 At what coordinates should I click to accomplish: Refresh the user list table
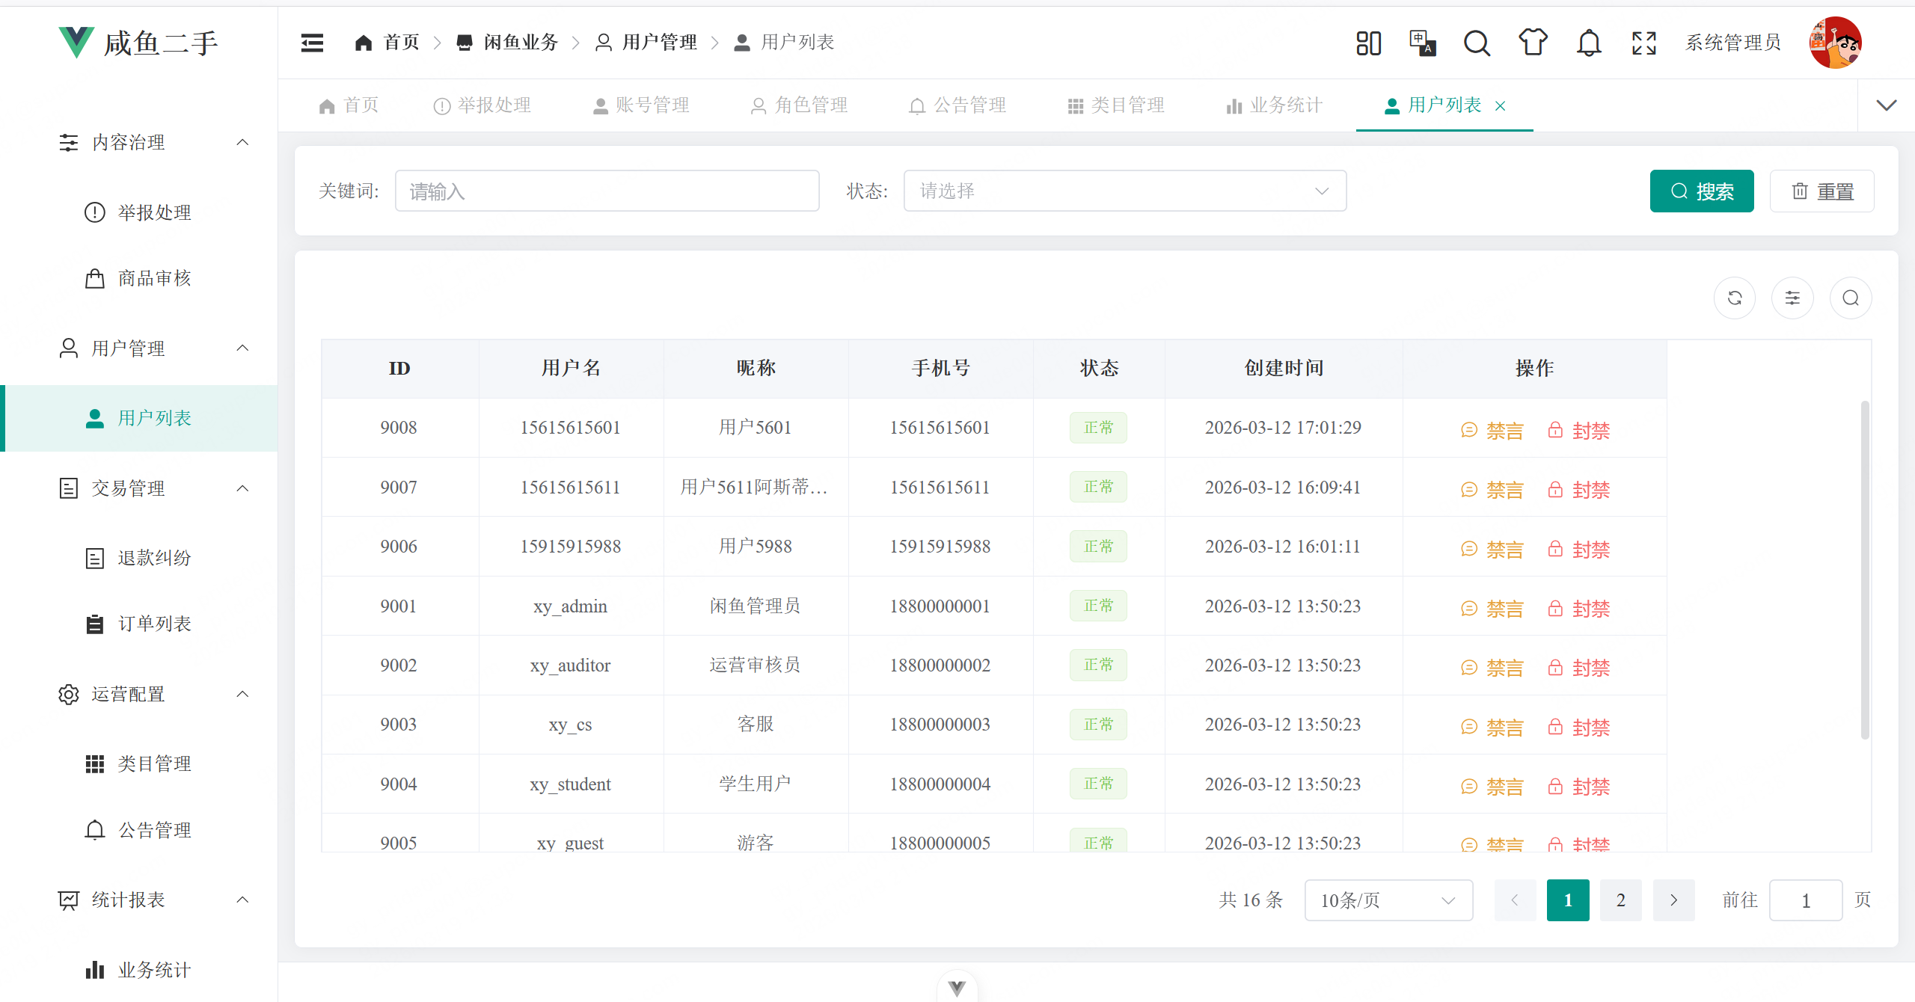click(1735, 298)
